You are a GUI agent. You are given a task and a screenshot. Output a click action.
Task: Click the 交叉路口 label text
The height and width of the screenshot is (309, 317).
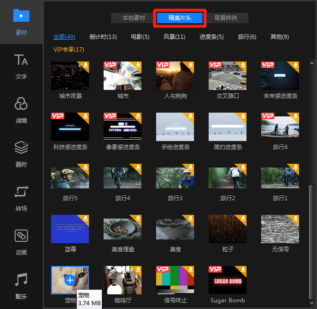(x=228, y=96)
